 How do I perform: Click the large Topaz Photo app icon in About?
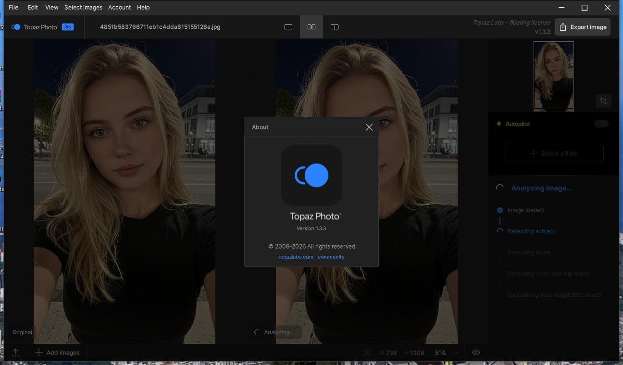(x=311, y=175)
